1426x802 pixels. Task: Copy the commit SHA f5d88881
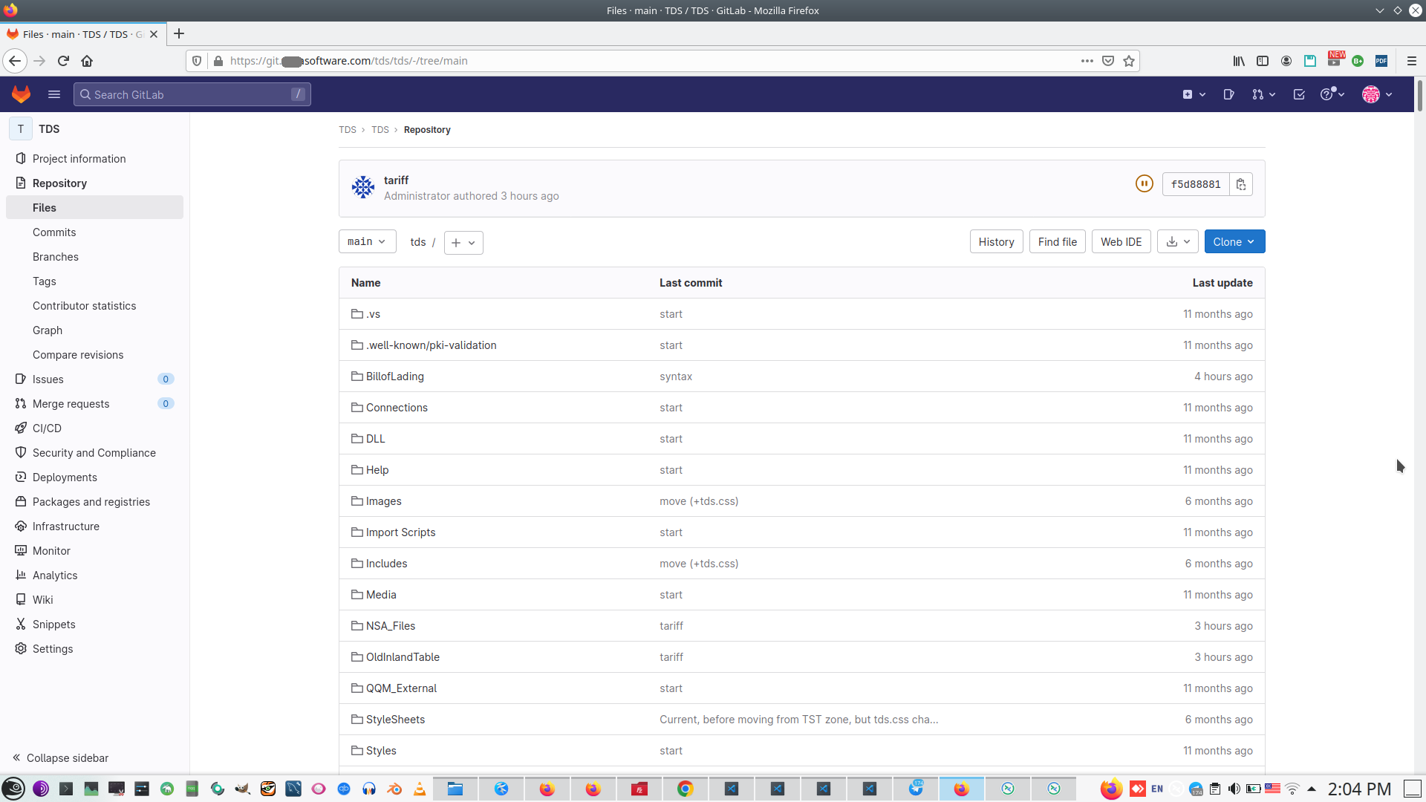tap(1241, 184)
